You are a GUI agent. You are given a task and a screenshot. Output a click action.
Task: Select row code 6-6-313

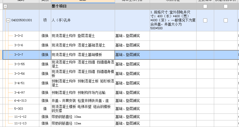20,101
